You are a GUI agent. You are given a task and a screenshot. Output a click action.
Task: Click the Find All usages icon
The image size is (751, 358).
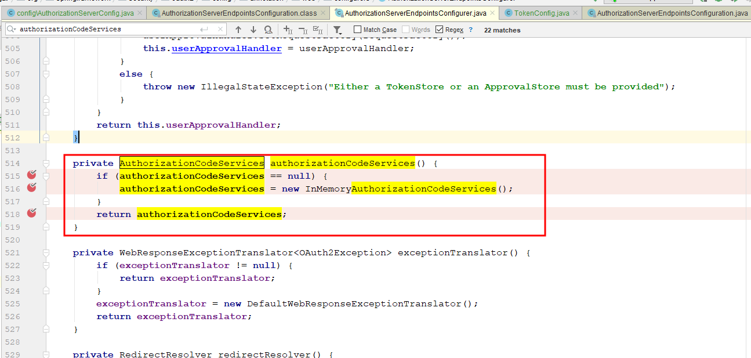[x=268, y=30]
